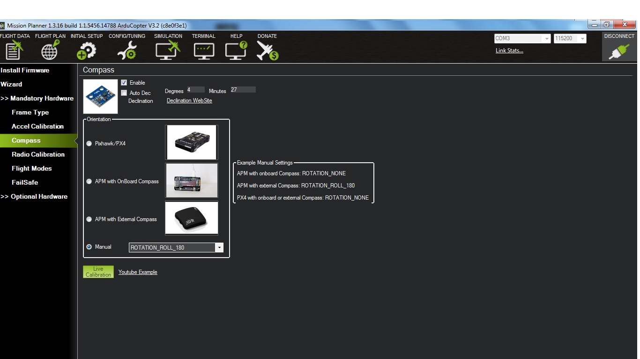The height and width of the screenshot is (359, 640).
Task: Open the Simulation monitor icon
Action: (x=168, y=50)
